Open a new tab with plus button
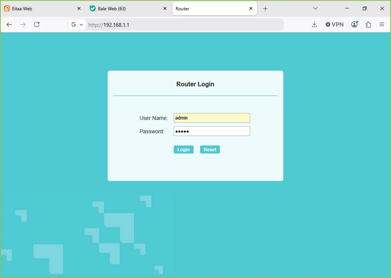The image size is (391, 278). point(265,9)
